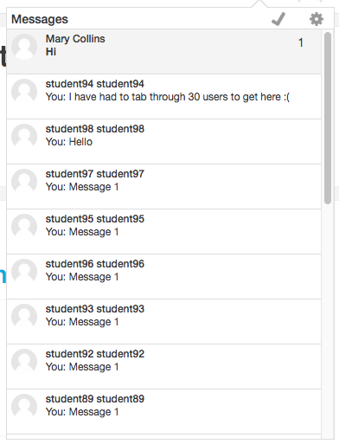Screen dimensions: 339x444
Task: Click the unread count badge on Mary Collins
Action: 301,42
